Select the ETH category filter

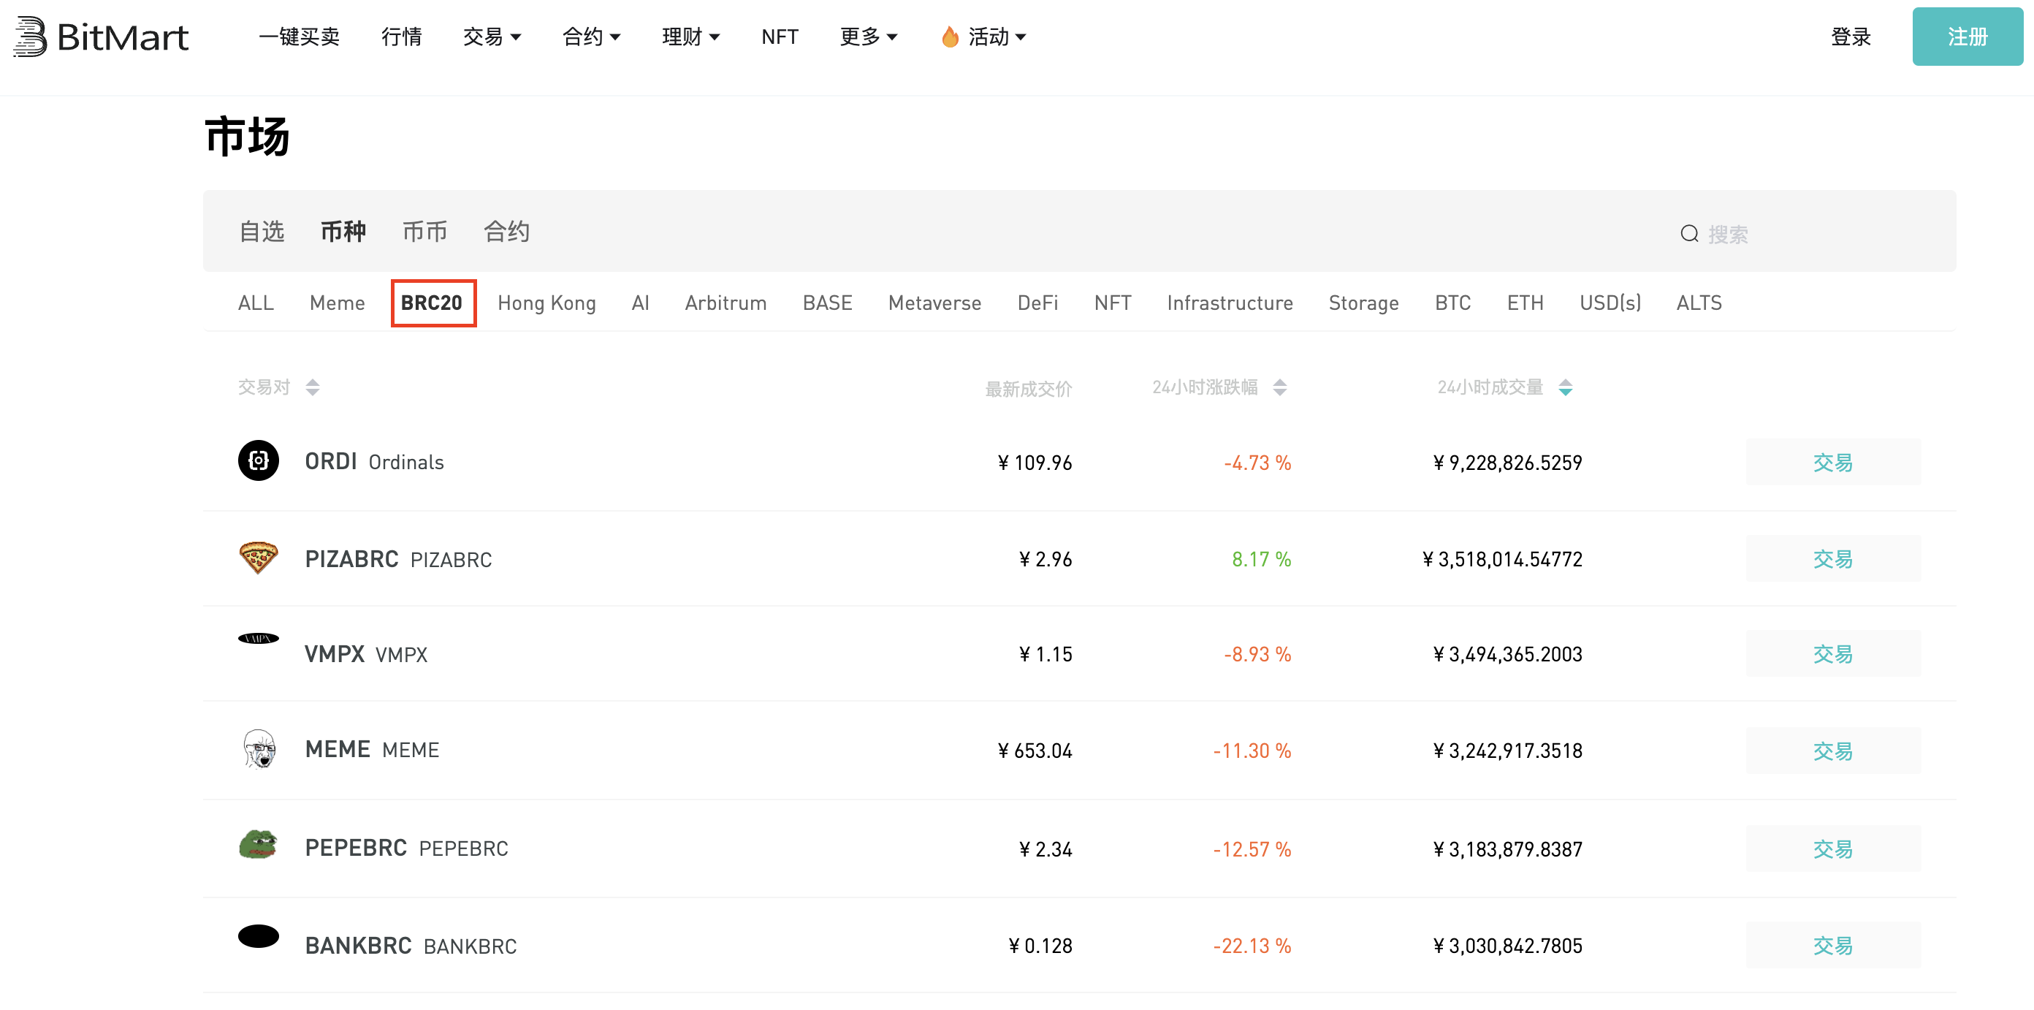(x=1525, y=303)
